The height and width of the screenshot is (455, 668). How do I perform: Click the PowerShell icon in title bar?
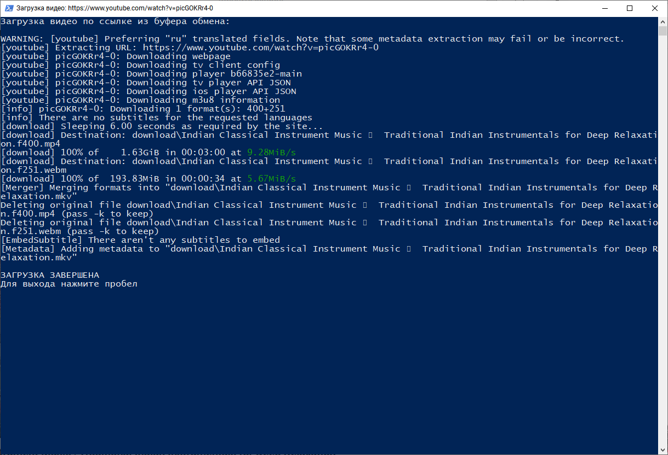pyautogui.click(x=8, y=8)
